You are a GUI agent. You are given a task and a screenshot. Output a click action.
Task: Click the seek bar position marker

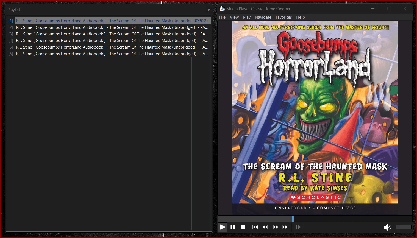pos(293,219)
